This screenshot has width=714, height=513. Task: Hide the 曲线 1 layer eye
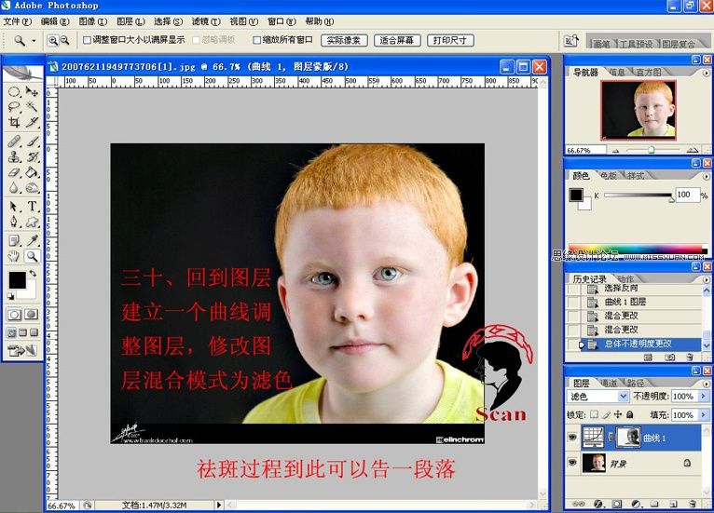pyautogui.click(x=572, y=438)
